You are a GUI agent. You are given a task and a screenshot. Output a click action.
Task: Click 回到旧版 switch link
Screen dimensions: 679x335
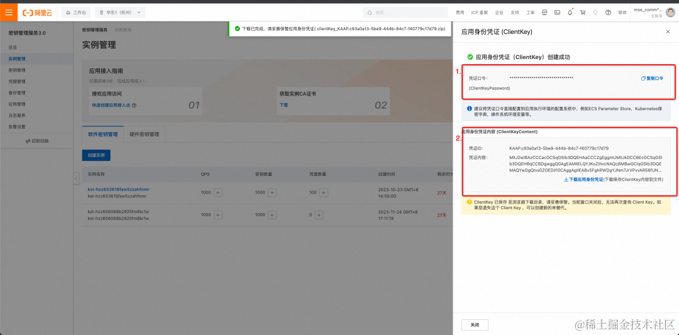tap(37, 141)
